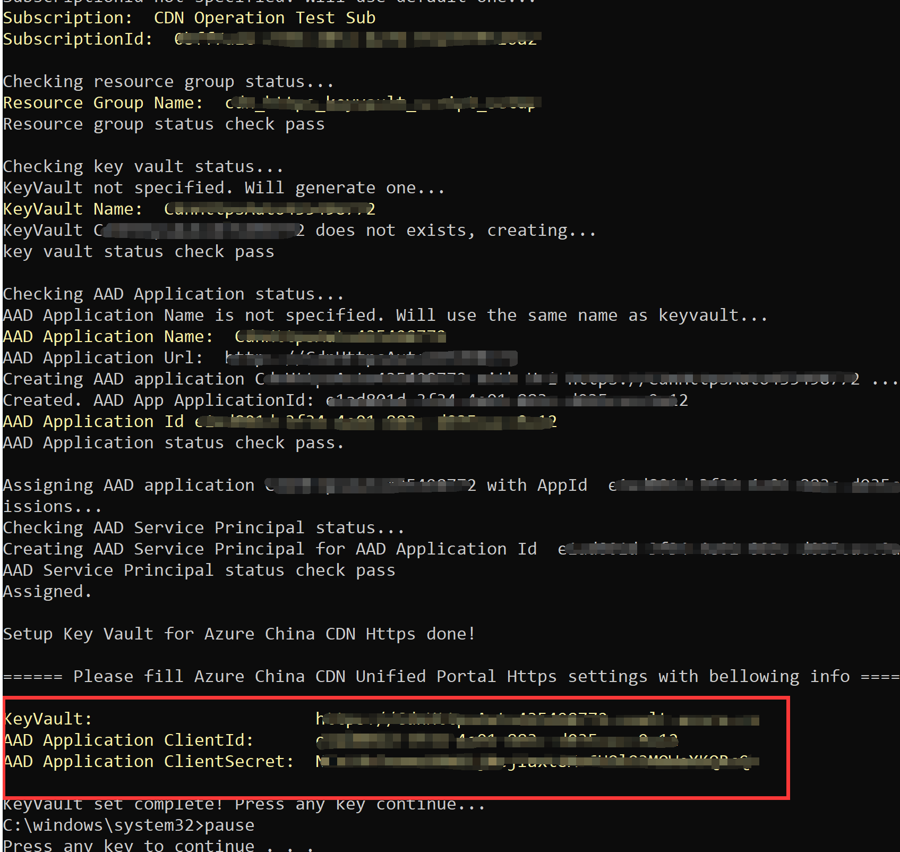The image size is (900, 852).
Task: Click the 'KeyVault:' label in the summary
Action: click(x=48, y=719)
